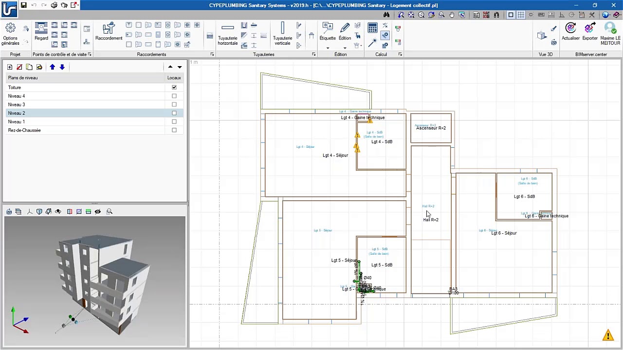Open the Étiquette label tool
Image resolution: width=623 pixels, height=350 pixels.
(x=328, y=32)
